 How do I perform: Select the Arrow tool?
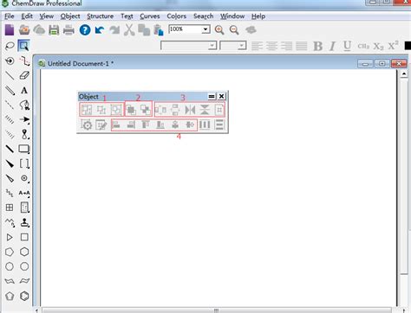tap(24, 119)
